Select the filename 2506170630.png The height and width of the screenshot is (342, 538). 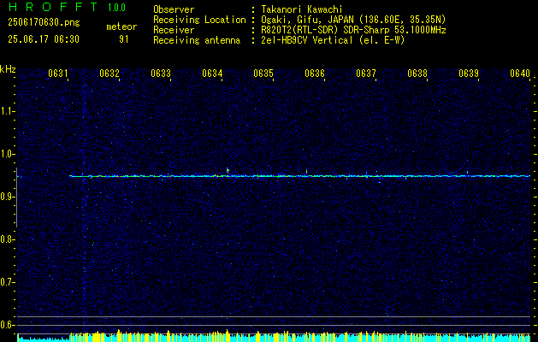(44, 23)
